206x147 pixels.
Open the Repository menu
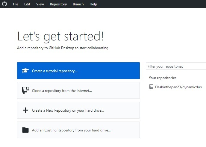click(58, 4)
